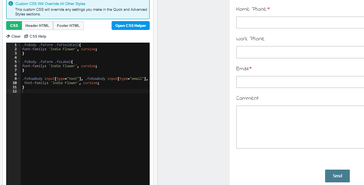364x185 pixels.
Task: Click into the Work Phone field
Action: tap(300, 52)
